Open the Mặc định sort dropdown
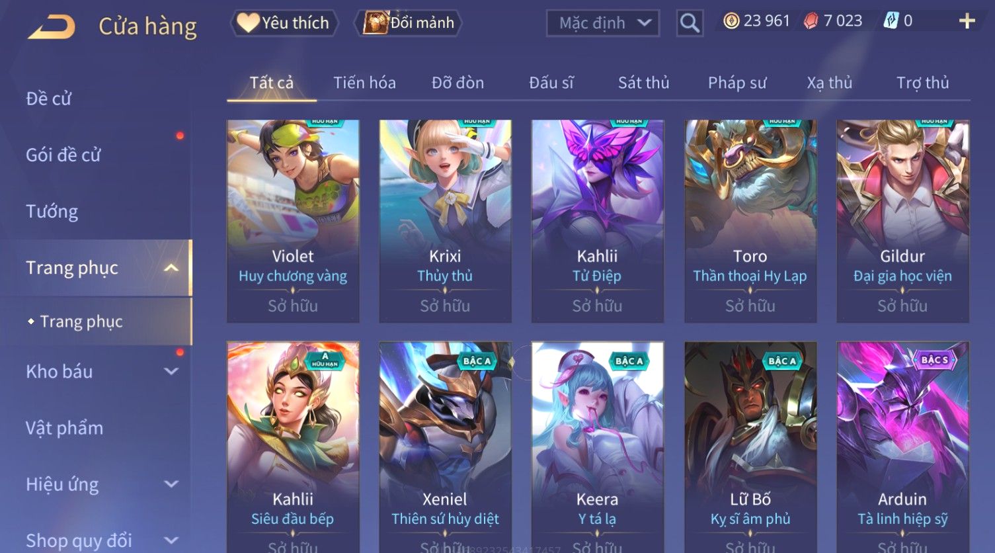The height and width of the screenshot is (553, 995). (x=603, y=23)
